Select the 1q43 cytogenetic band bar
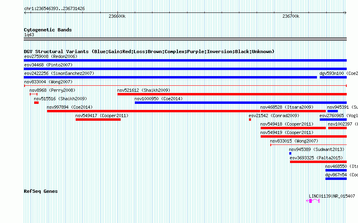Viewport: 358px width, 223px height. [x=185, y=39]
